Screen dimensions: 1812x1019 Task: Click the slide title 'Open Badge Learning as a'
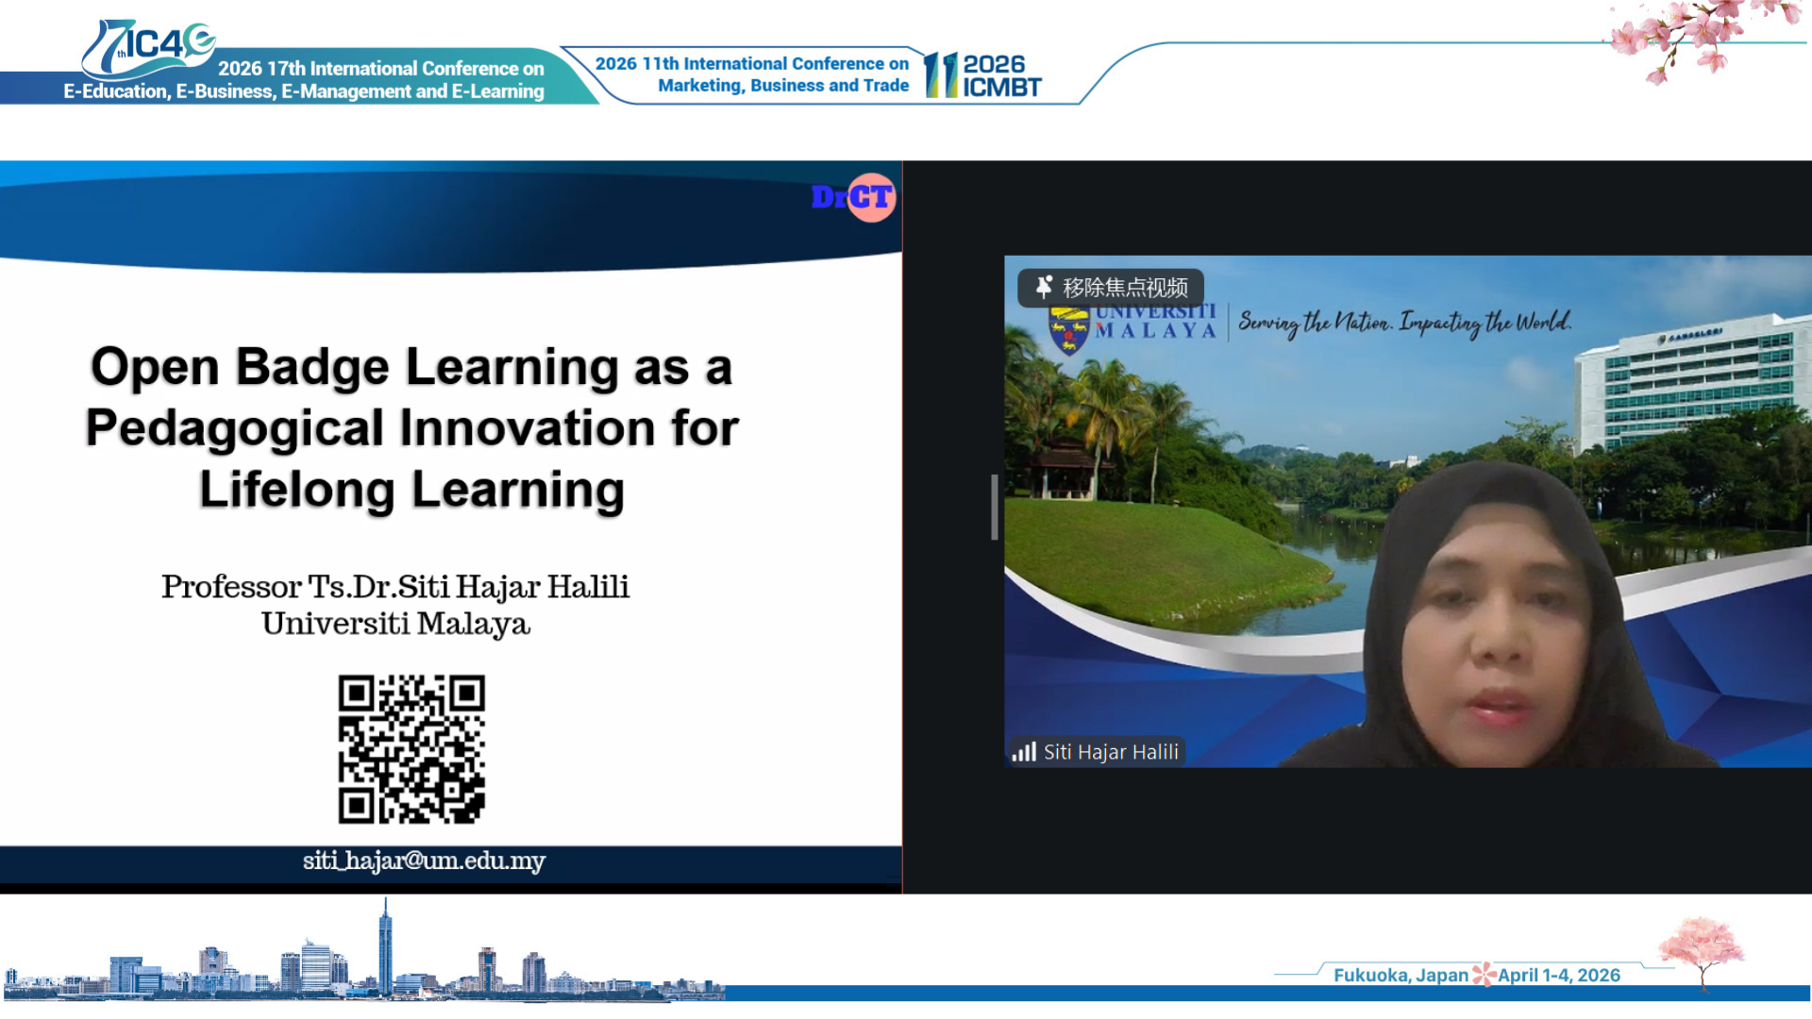(411, 366)
